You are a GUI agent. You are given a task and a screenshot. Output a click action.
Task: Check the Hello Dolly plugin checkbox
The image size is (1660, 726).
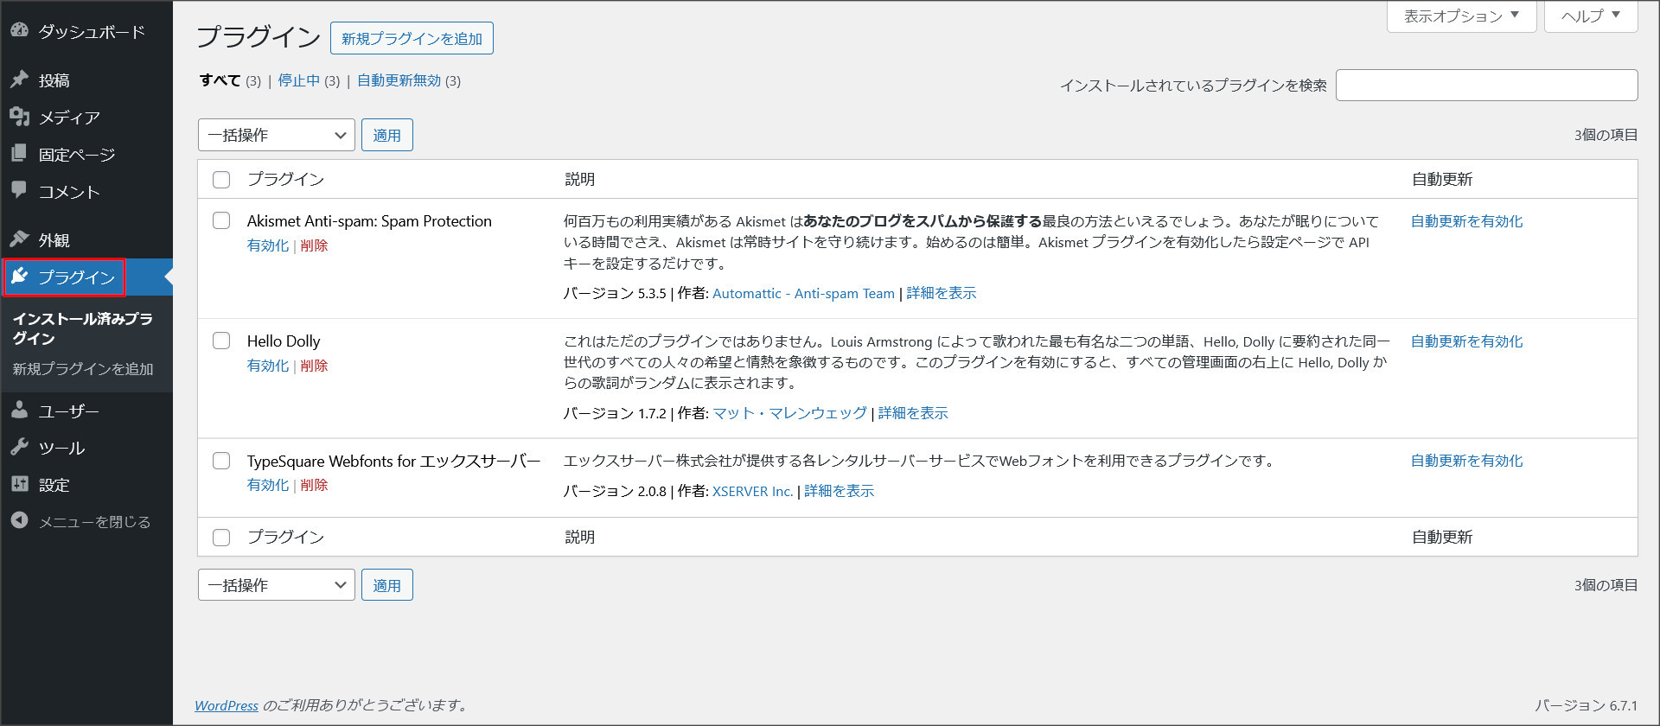(x=221, y=341)
